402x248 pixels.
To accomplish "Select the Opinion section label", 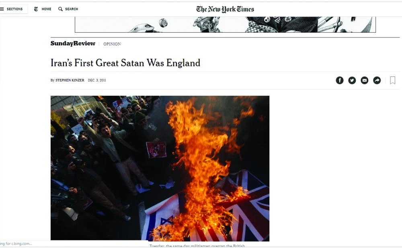I will click(112, 44).
